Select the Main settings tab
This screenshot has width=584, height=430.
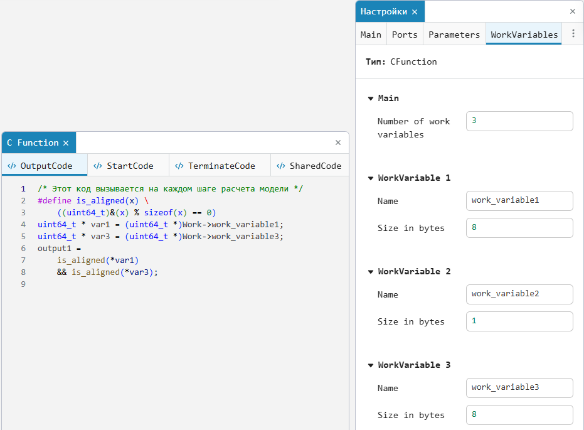click(371, 35)
